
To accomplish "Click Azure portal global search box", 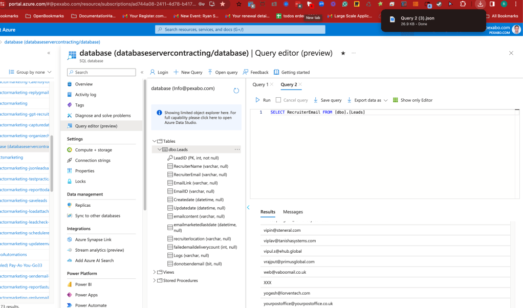I will pyautogui.click(x=240, y=29).
